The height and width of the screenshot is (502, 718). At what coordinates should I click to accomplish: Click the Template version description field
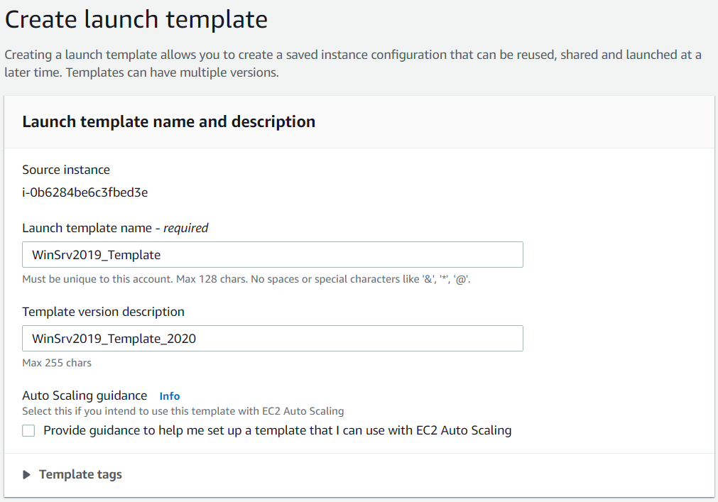tap(272, 338)
